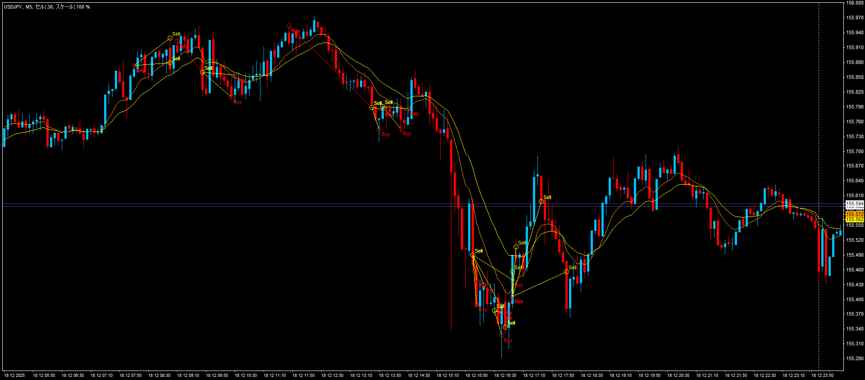Click the 156.000 price axis label

pos(855,3)
